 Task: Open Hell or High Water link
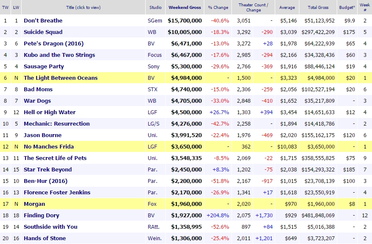50,112
